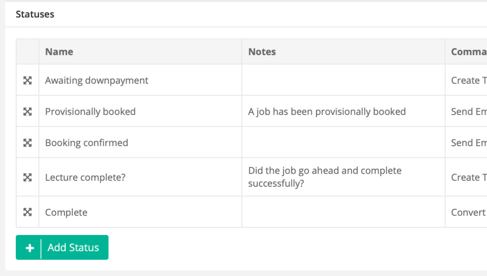Click empty notes cell for Booking confirmed

343,143
